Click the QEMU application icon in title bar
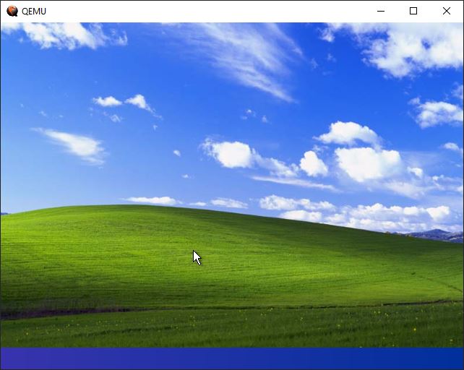This screenshot has width=464, height=370. 12,12
